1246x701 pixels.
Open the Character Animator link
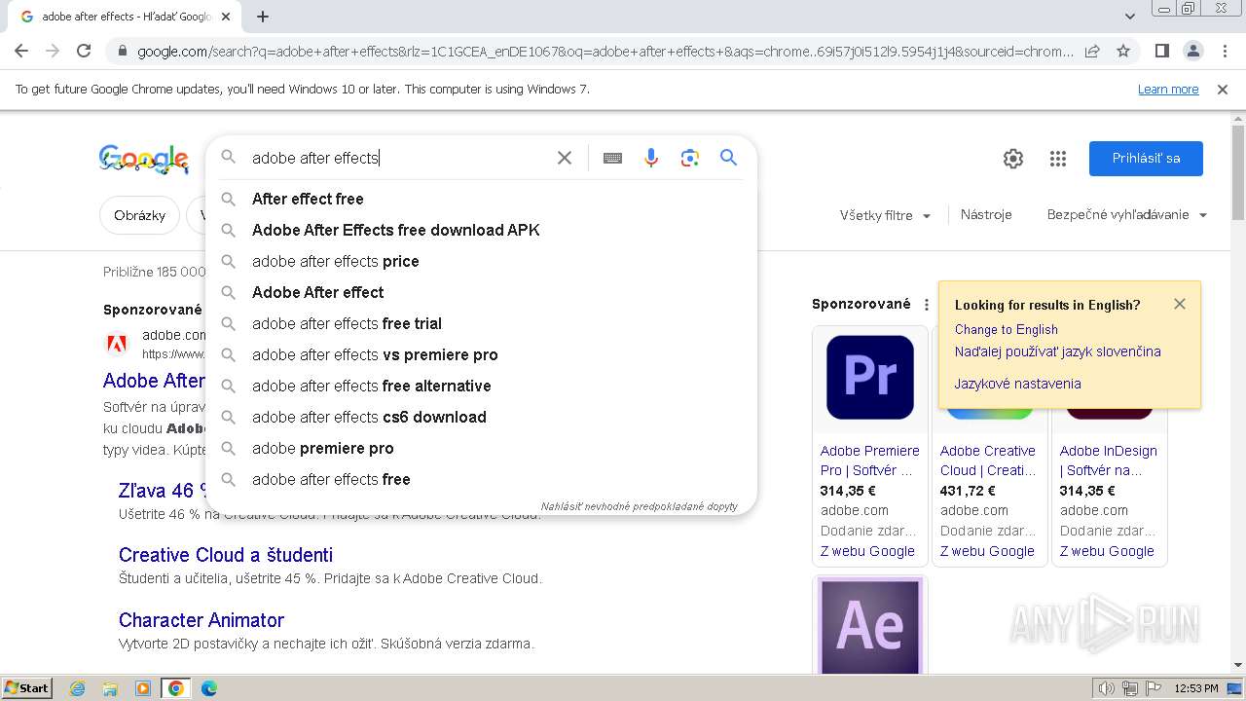pos(202,620)
